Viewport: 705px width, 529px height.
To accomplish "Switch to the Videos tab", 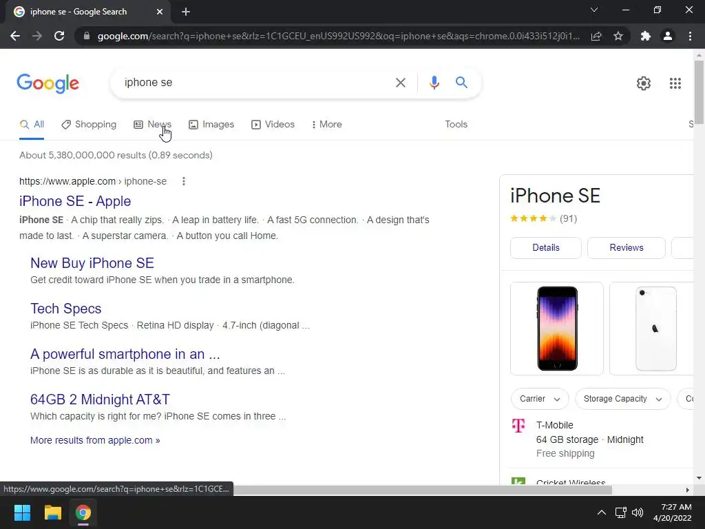I will point(273,125).
